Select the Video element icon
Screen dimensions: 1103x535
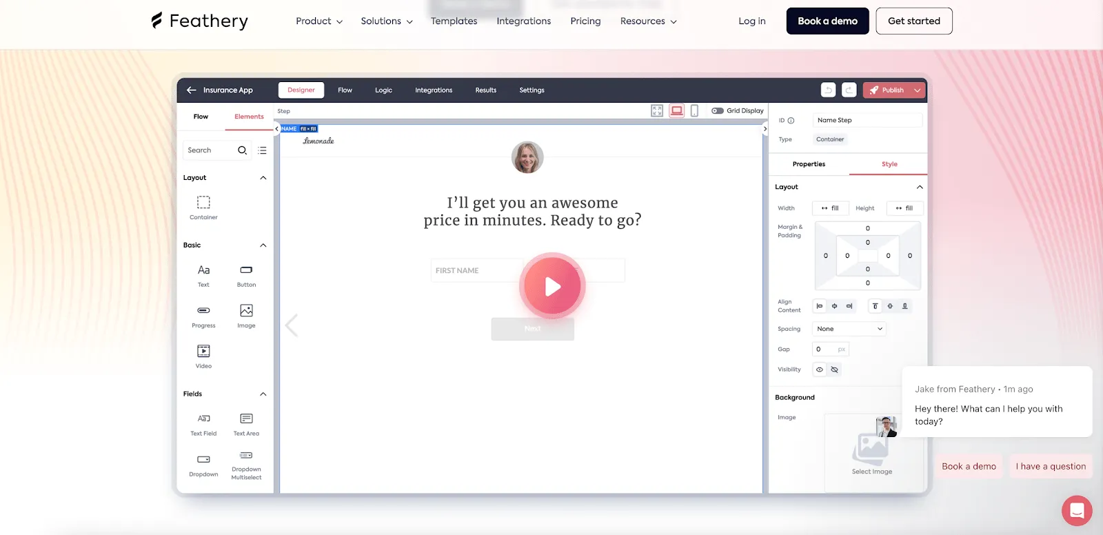click(x=203, y=351)
